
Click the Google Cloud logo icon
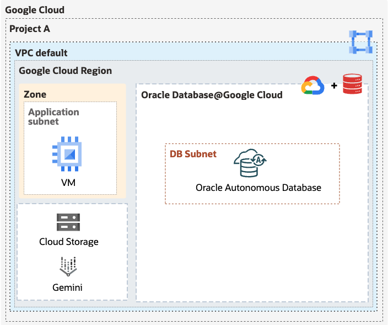point(313,86)
